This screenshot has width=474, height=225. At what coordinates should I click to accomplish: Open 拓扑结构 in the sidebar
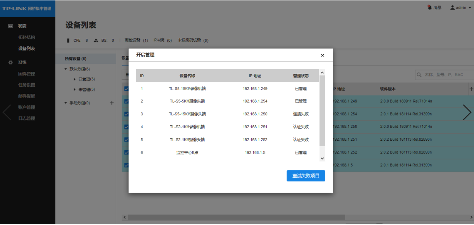26,37
